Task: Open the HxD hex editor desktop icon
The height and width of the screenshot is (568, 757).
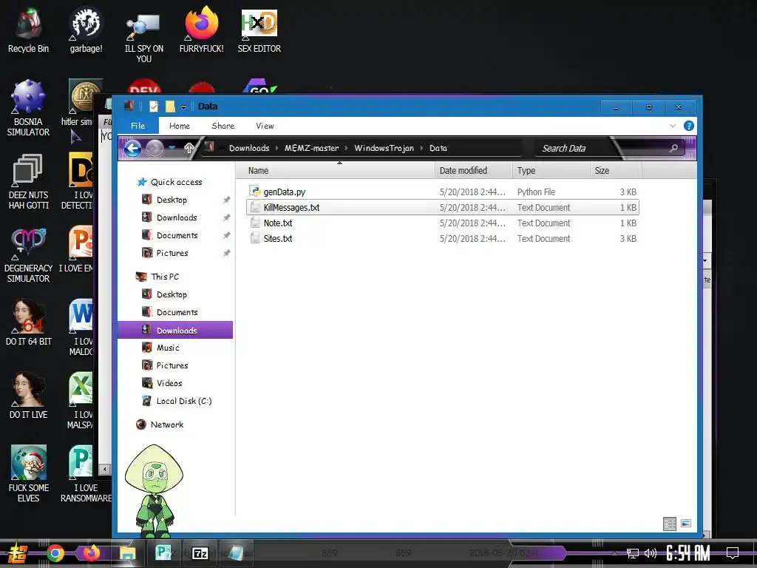Action: [x=259, y=30]
